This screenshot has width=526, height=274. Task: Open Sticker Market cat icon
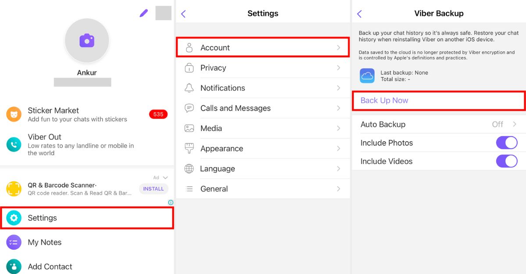14,114
